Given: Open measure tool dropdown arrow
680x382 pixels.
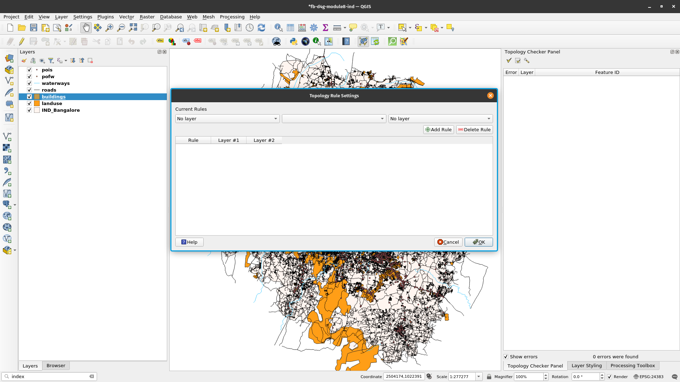Looking at the screenshot, I should tap(345, 28).
